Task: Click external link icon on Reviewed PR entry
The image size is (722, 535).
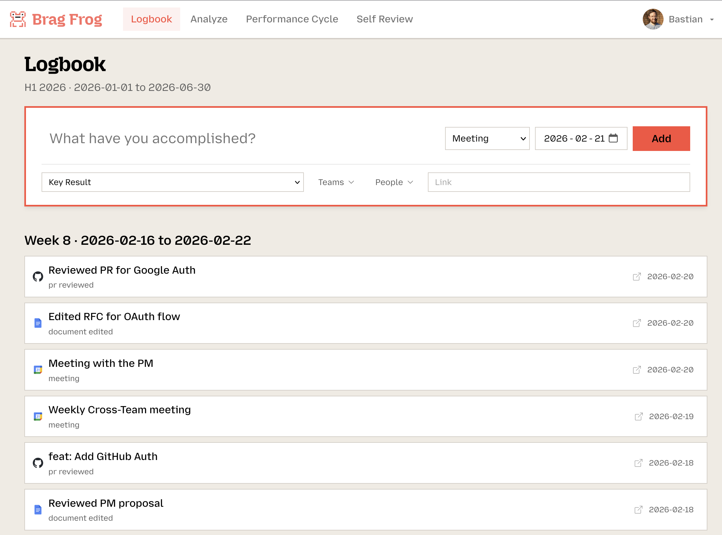Action: [x=637, y=277]
